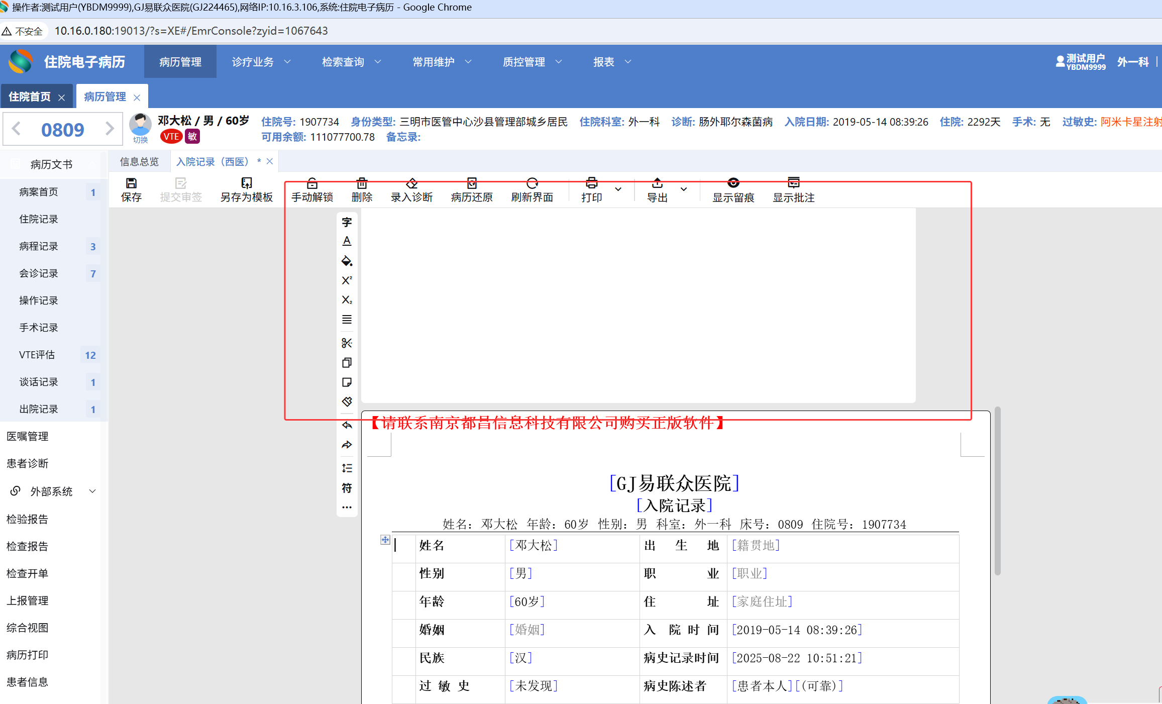Click the manual unlock (手动解锁) icon
The height and width of the screenshot is (704, 1162).
(x=312, y=184)
